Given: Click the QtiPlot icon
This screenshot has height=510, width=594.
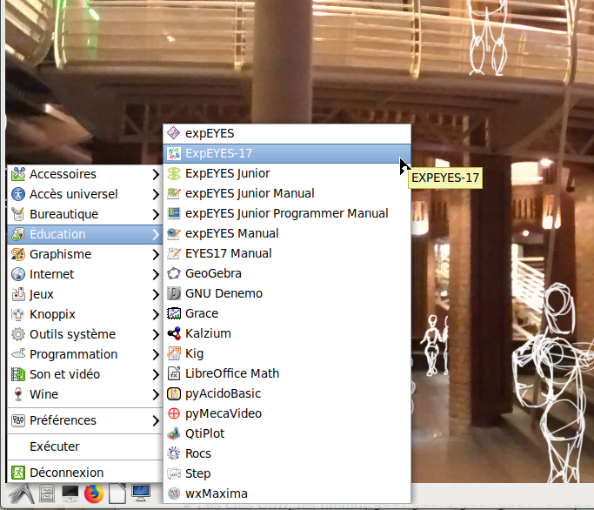Looking at the screenshot, I should pyautogui.click(x=173, y=433).
